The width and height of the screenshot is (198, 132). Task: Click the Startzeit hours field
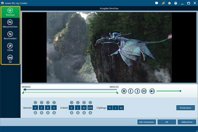[x=35, y=108]
